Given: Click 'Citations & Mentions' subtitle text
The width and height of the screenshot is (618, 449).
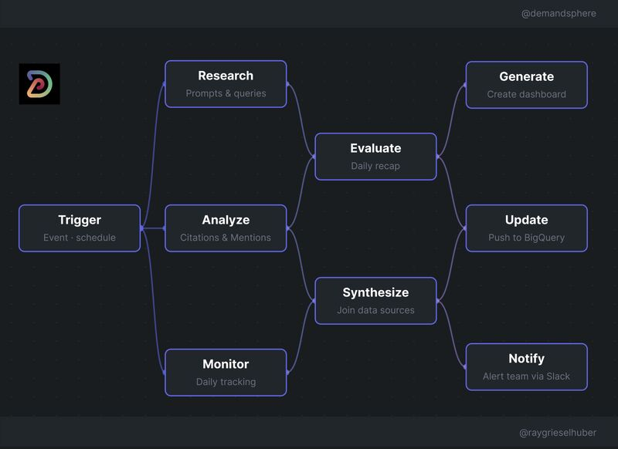Looking at the screenshot, I should (x=226, y=238).
